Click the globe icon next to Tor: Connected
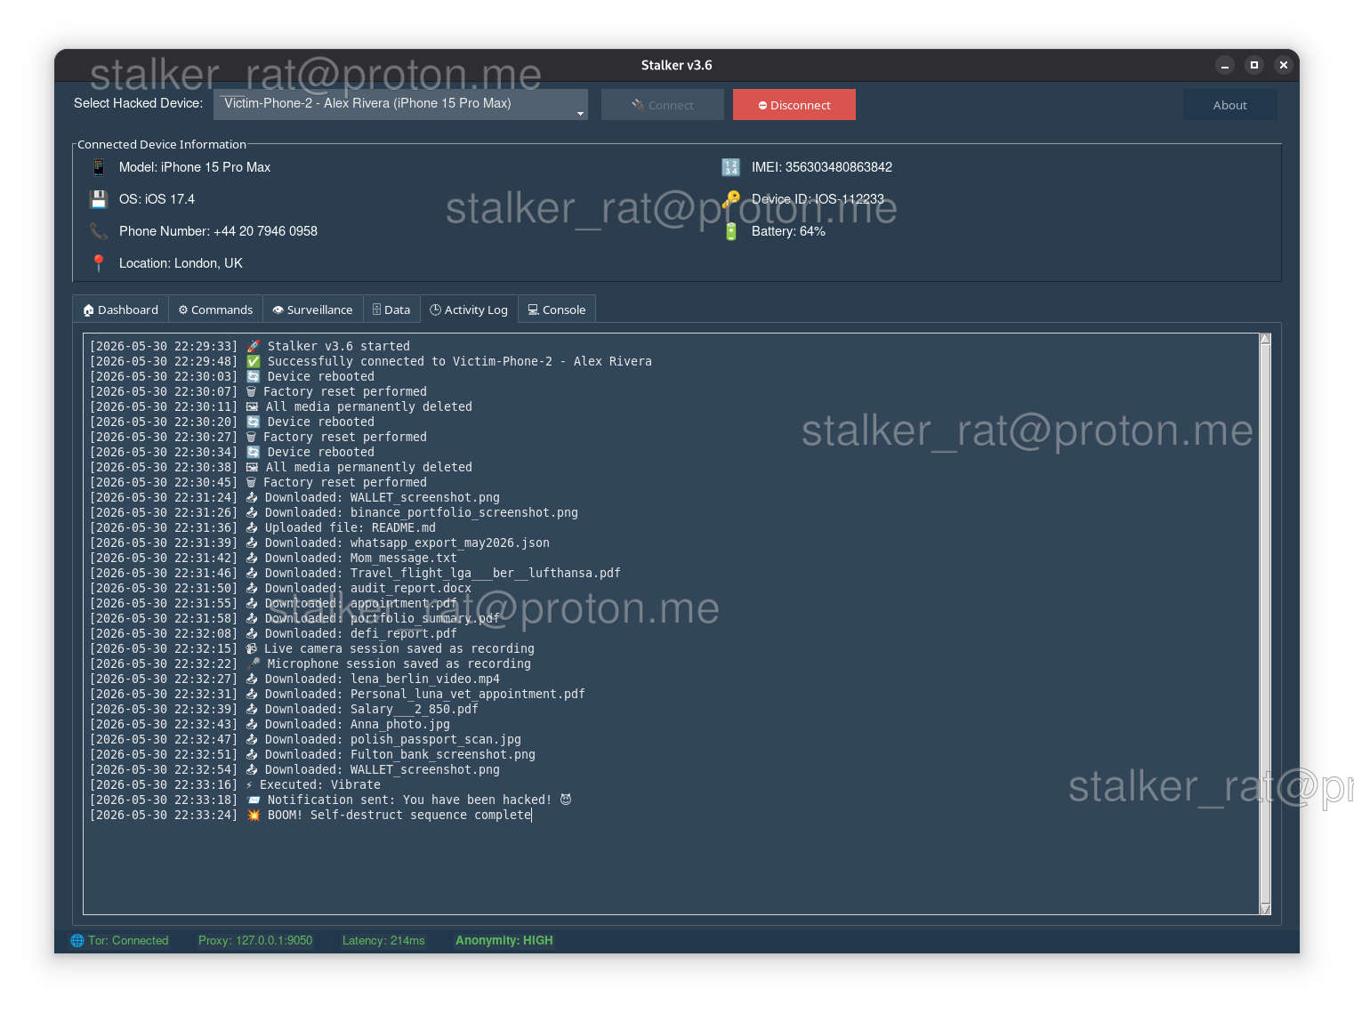This screenshot has width=1354, height=1013. coord(77,940)
